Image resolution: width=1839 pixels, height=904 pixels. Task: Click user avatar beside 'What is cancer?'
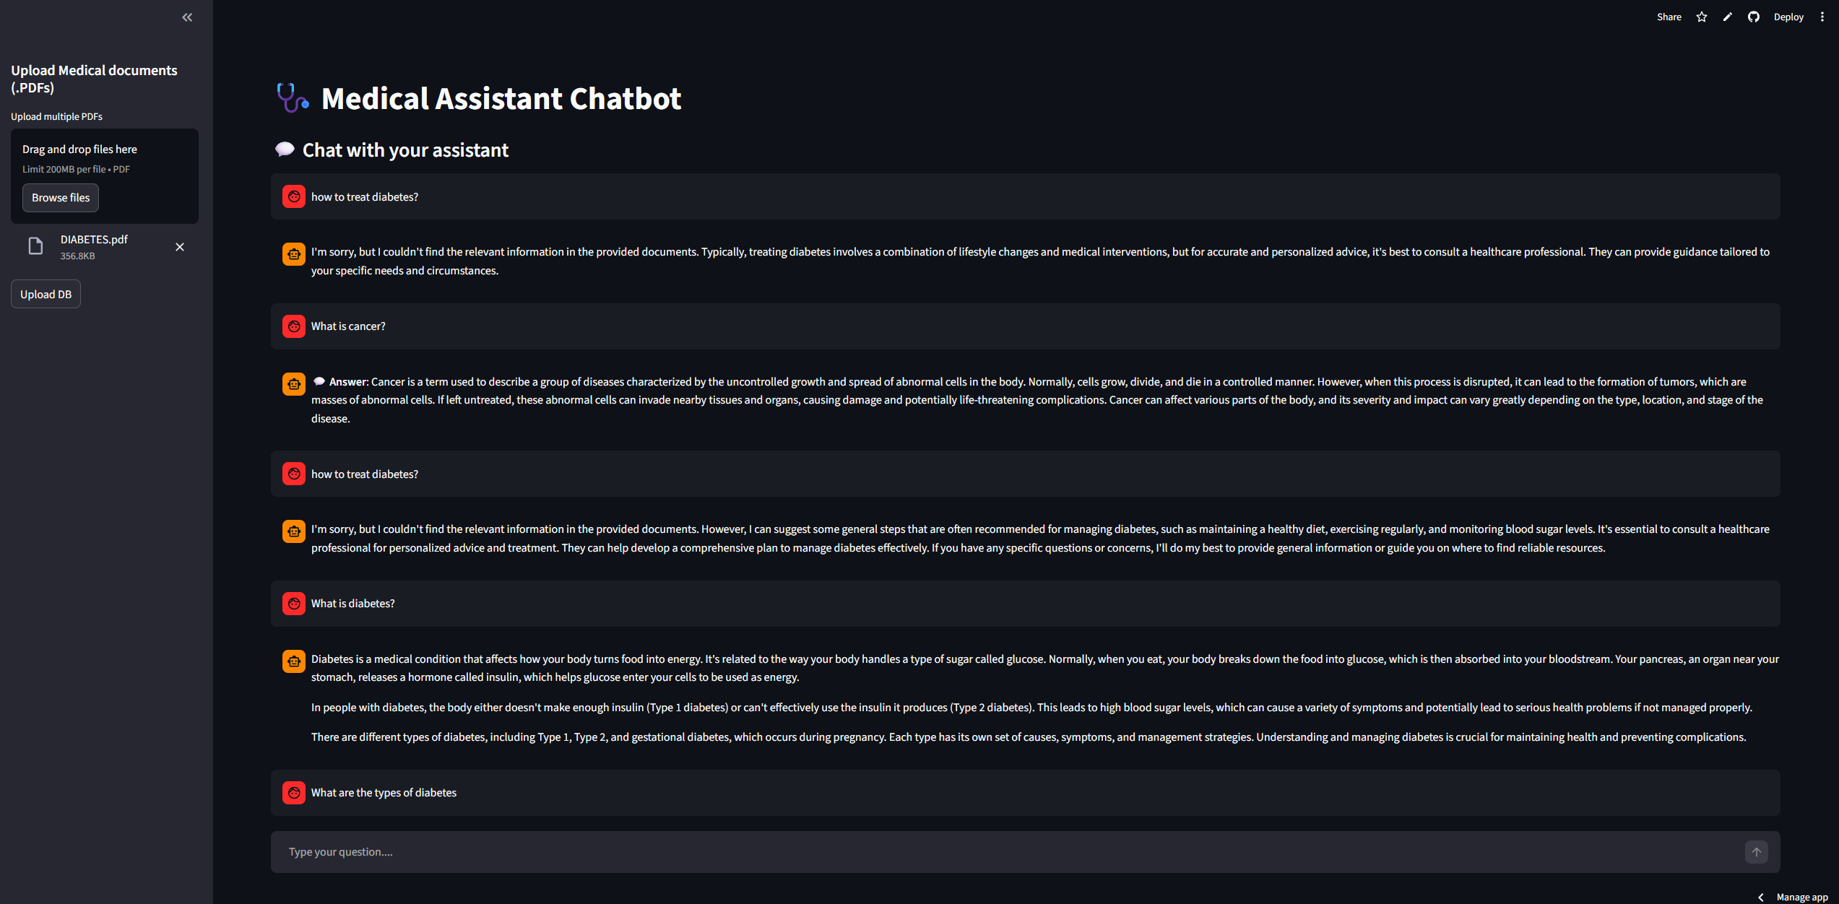(x=294, y=326)
